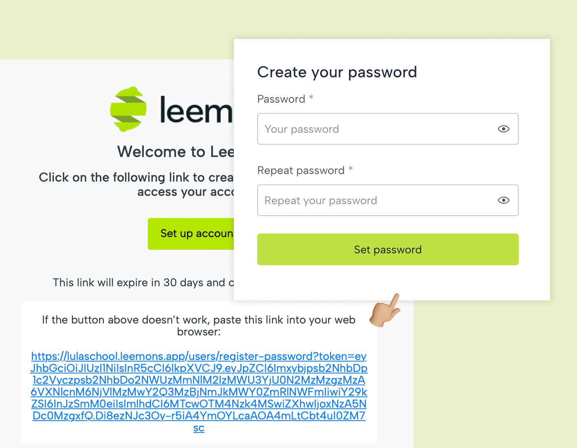Toggle visibility of the repeated password

pyautogui.click(x=503, y=200)
